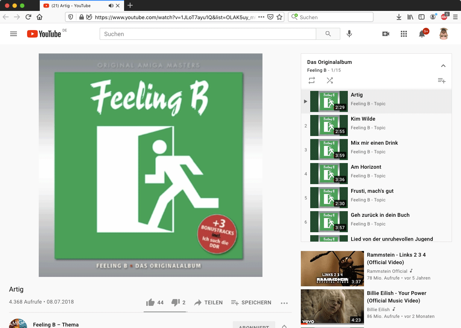Play Kim Wilde from the playlist
The image size is (461, 328).
[x=376, y=125]
